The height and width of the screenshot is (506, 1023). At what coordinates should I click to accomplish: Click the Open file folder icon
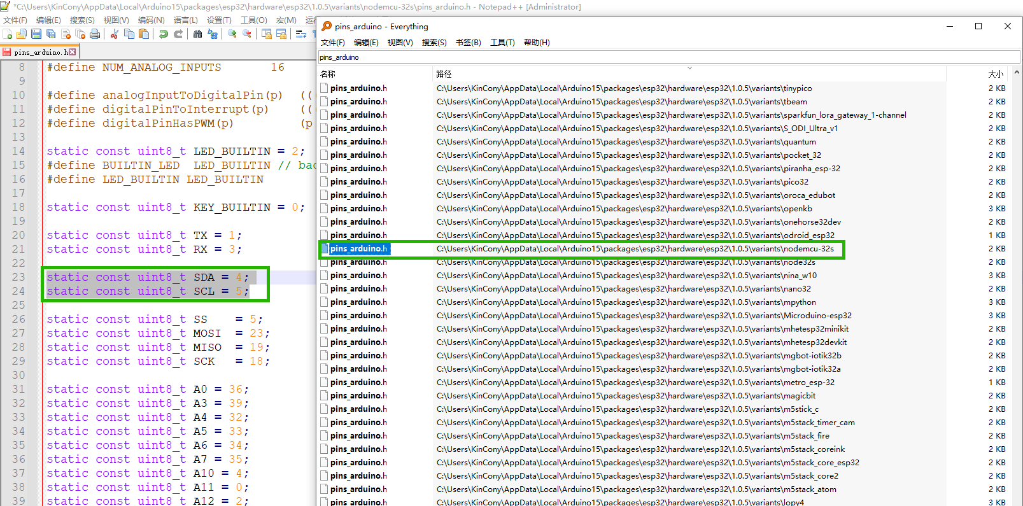(x=22, y=34)
